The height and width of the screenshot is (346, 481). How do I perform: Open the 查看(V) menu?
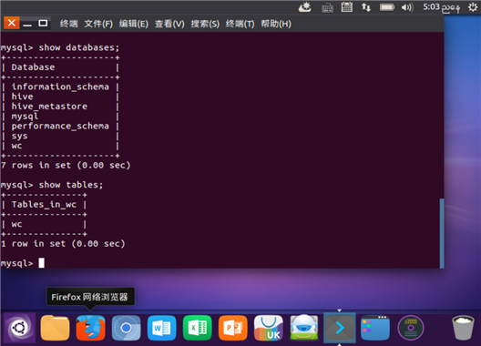coord(169,24)
